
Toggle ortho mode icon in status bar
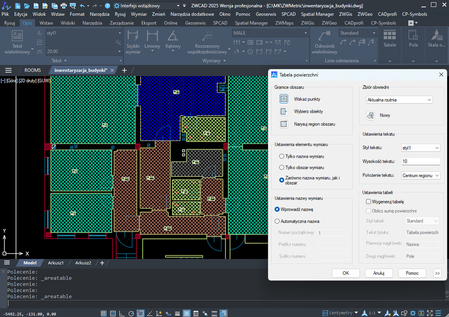[122, 313]
